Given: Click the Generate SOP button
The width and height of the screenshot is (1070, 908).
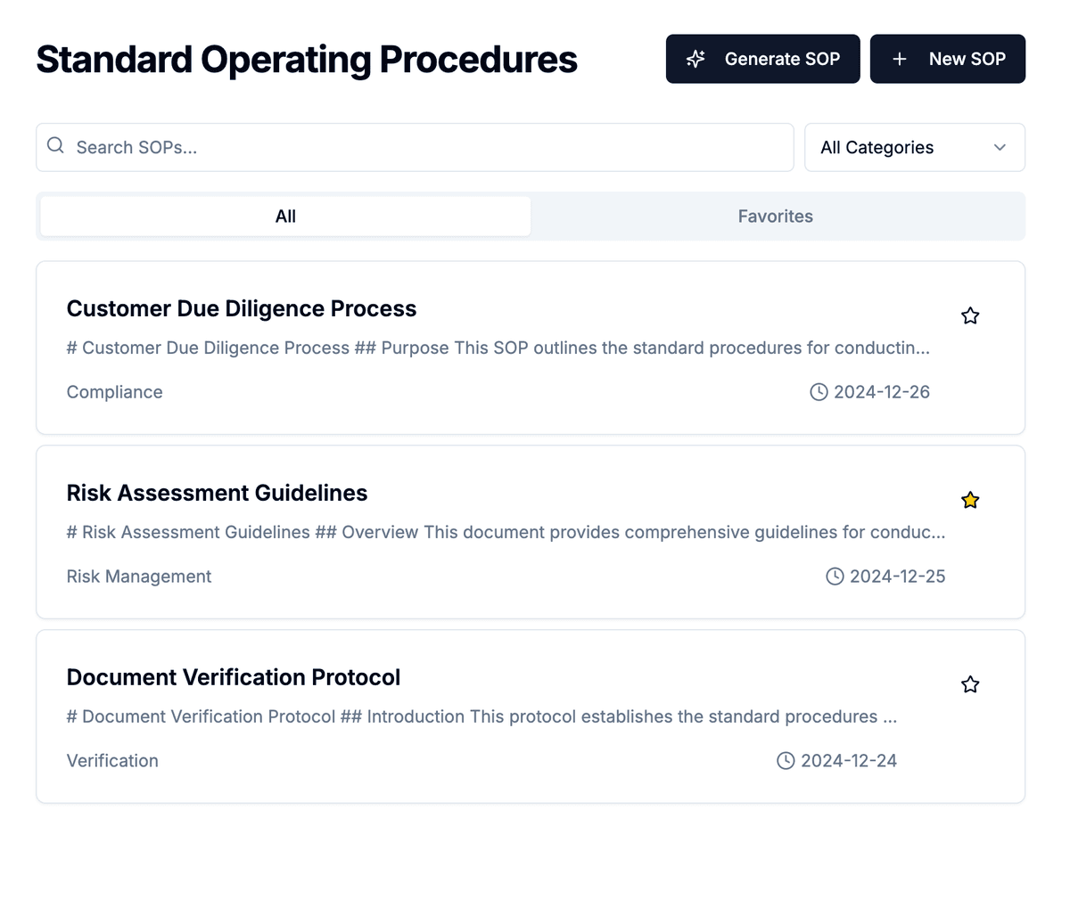Looking at the screenshot, I should pos(762,58).
